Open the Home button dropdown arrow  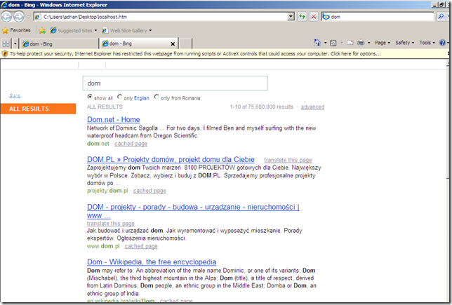click(325, 43)
